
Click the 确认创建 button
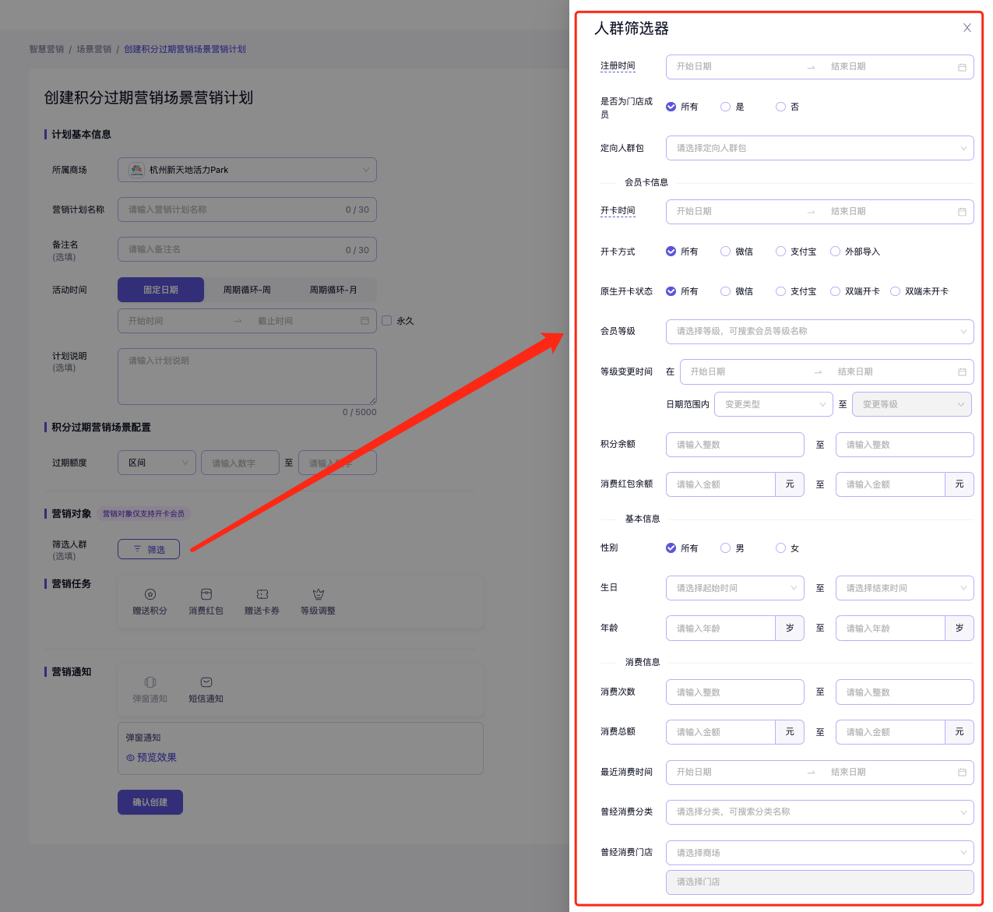pos(150,802)
